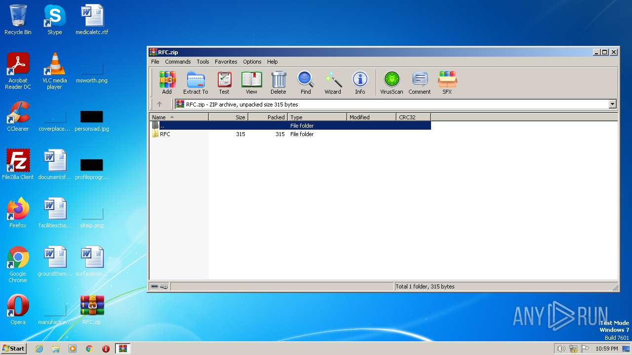Select the Opera desktop shortcut

[18, 310]
